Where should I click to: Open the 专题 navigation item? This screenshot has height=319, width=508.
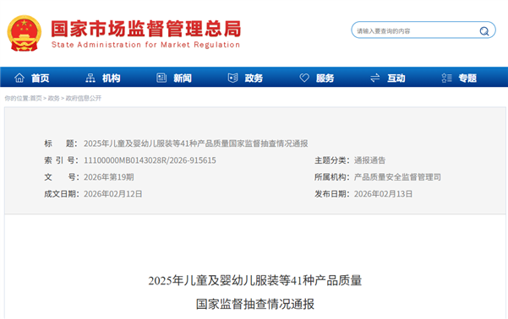[x=467, y=78]
